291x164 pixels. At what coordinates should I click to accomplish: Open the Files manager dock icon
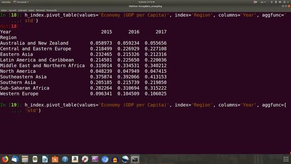pos(25,159)
